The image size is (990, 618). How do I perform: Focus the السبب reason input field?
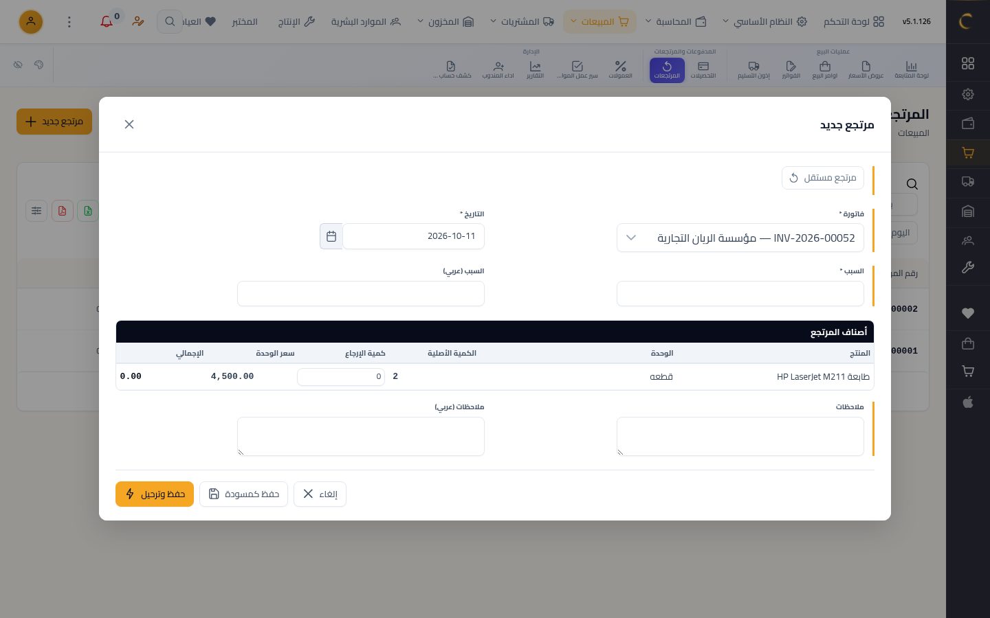coord(740,293)
